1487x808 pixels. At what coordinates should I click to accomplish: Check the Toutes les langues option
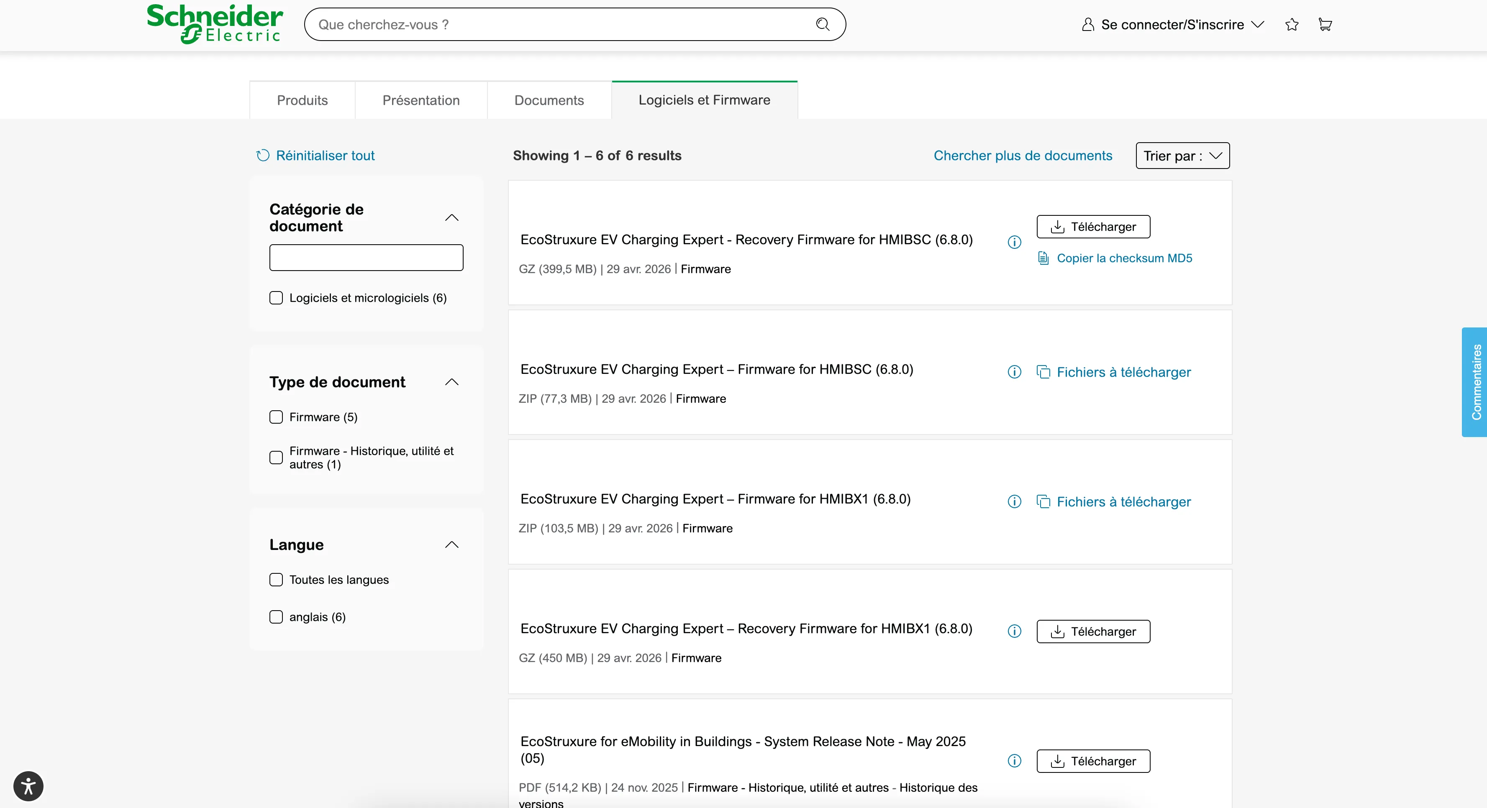[x=276, y=580]
